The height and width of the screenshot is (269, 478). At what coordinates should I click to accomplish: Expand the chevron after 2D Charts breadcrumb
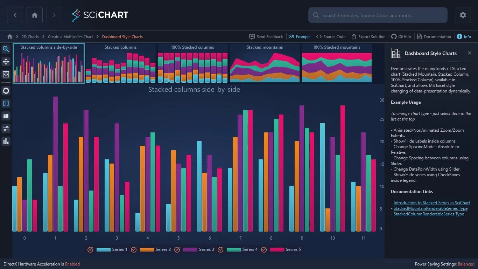click(x=43, y=36)
